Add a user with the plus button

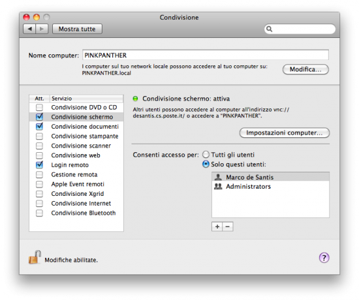click(x=217, y=227)
